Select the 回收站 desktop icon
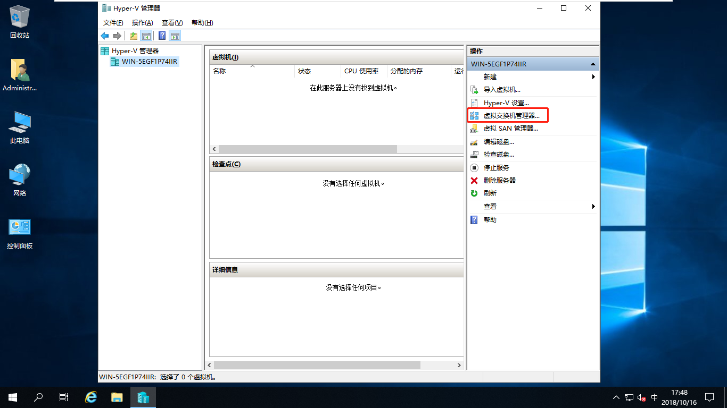 pyautogui.click(x=20, y=22)
